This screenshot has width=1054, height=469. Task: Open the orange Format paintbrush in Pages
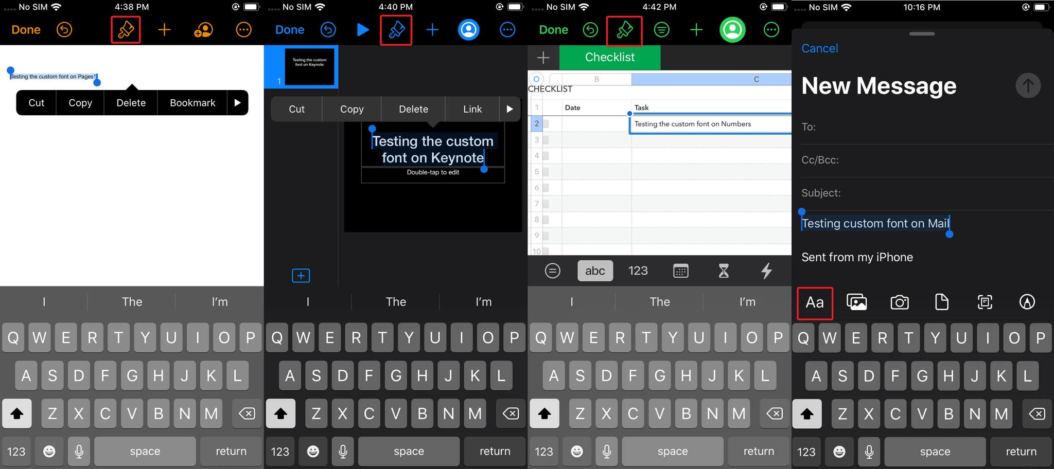126,30
